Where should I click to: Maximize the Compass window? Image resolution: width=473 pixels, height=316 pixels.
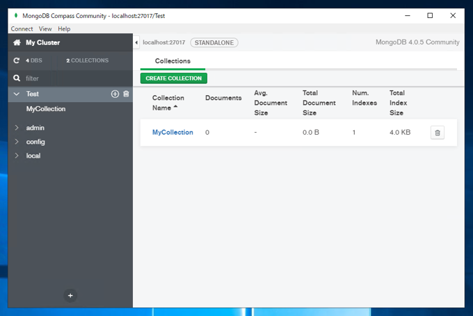point(430,15)
